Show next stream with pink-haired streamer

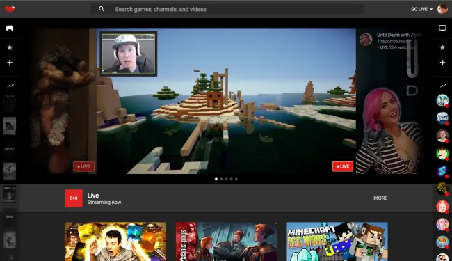pos(389,101)
